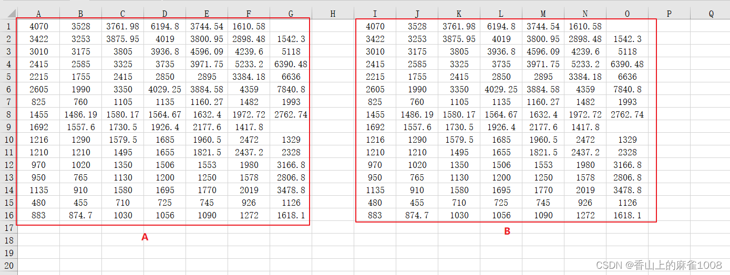Select column L header
The width and height of the screenshot is (730, 275).
point(501,14)
